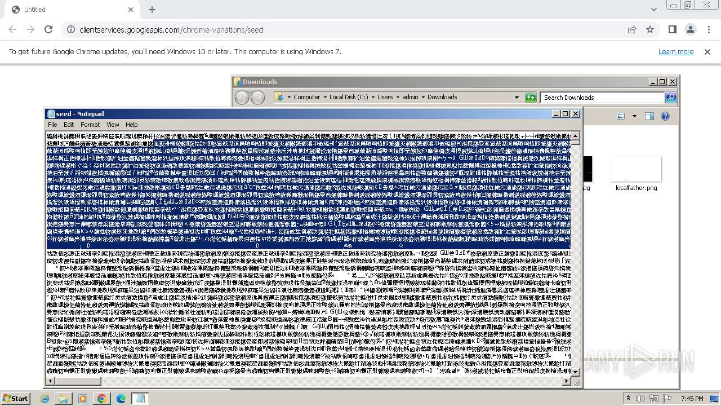Open the Explorer view options dropdown arrow
Image resolution: width=721 pixels, height=406 pixels.
[634, 116]
